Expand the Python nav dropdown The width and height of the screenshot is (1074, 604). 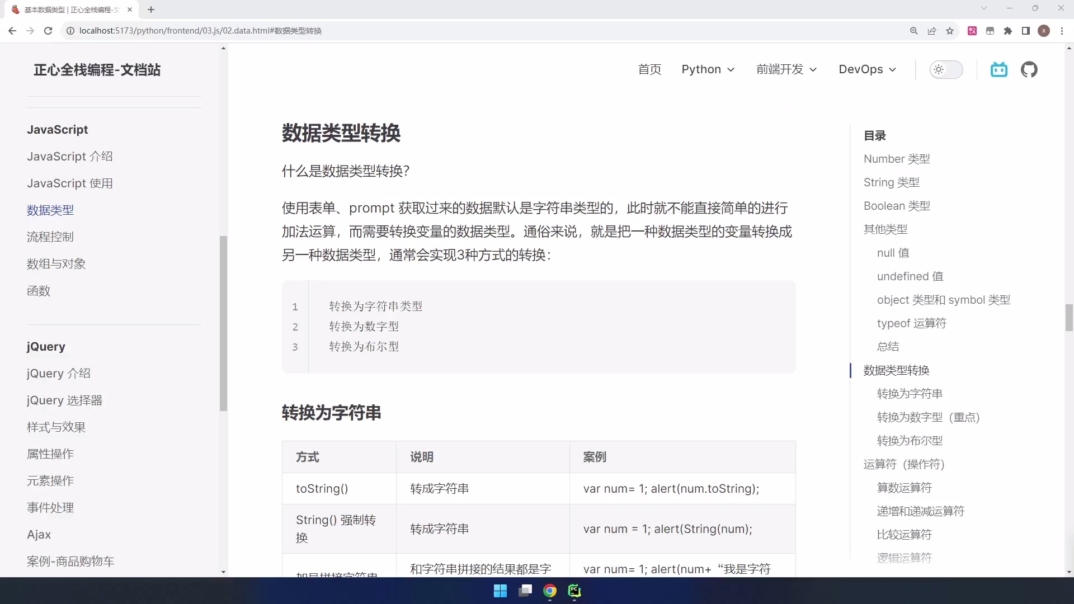tap(708, 69)
